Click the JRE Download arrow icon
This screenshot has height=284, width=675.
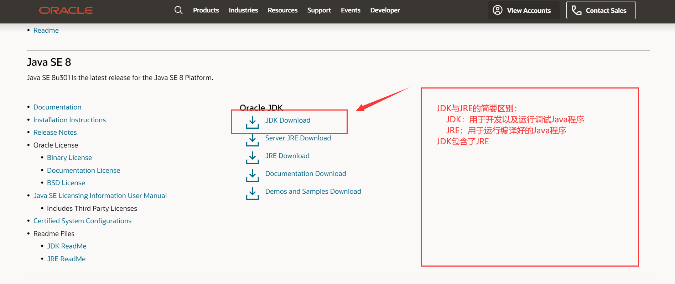click(253, 157)
